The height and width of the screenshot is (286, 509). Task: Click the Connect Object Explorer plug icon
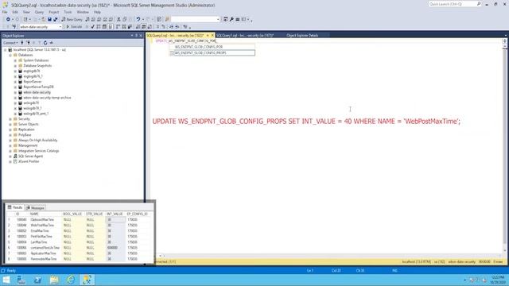pyautogui.click(x=22, y=43)
